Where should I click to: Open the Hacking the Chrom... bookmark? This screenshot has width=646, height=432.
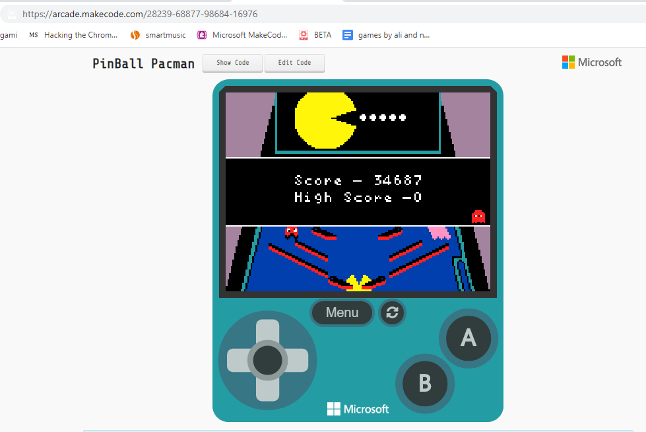[73, 35]
